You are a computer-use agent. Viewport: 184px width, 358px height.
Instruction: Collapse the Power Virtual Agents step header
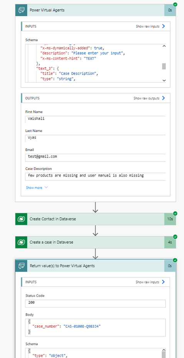tap(95, 10)
